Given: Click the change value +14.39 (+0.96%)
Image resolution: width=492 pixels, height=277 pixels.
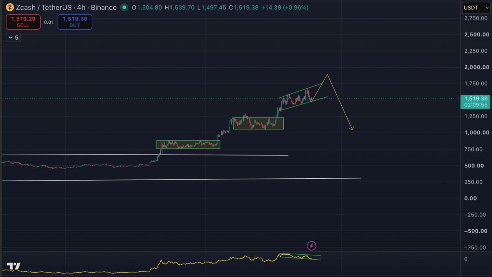Looking at the screenshot, I should tap(285, 7).
